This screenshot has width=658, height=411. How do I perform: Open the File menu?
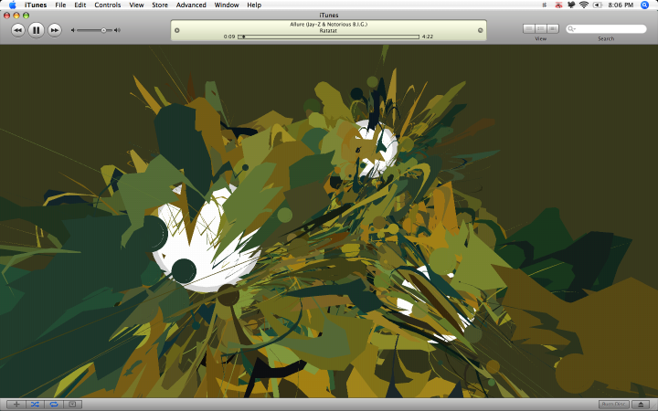[60, 5]
